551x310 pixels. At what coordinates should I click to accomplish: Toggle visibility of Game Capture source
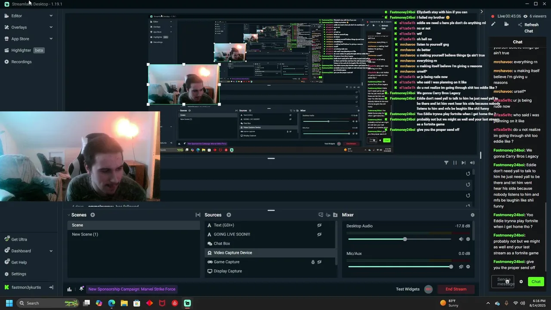(319, 262)
